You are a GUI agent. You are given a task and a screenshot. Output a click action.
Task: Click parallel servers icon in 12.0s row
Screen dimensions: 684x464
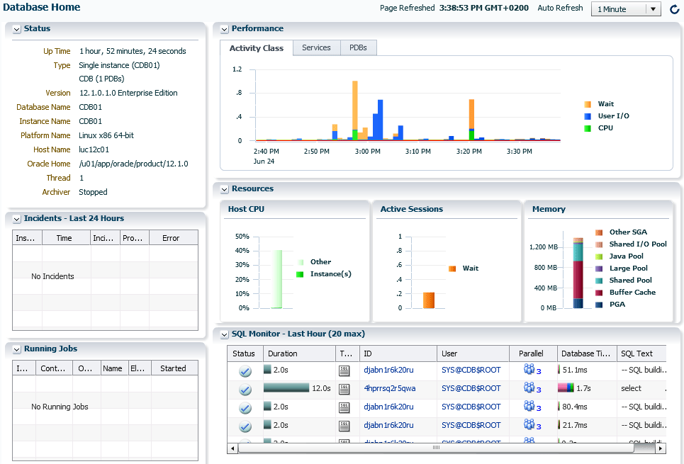(x=529, y=388)
